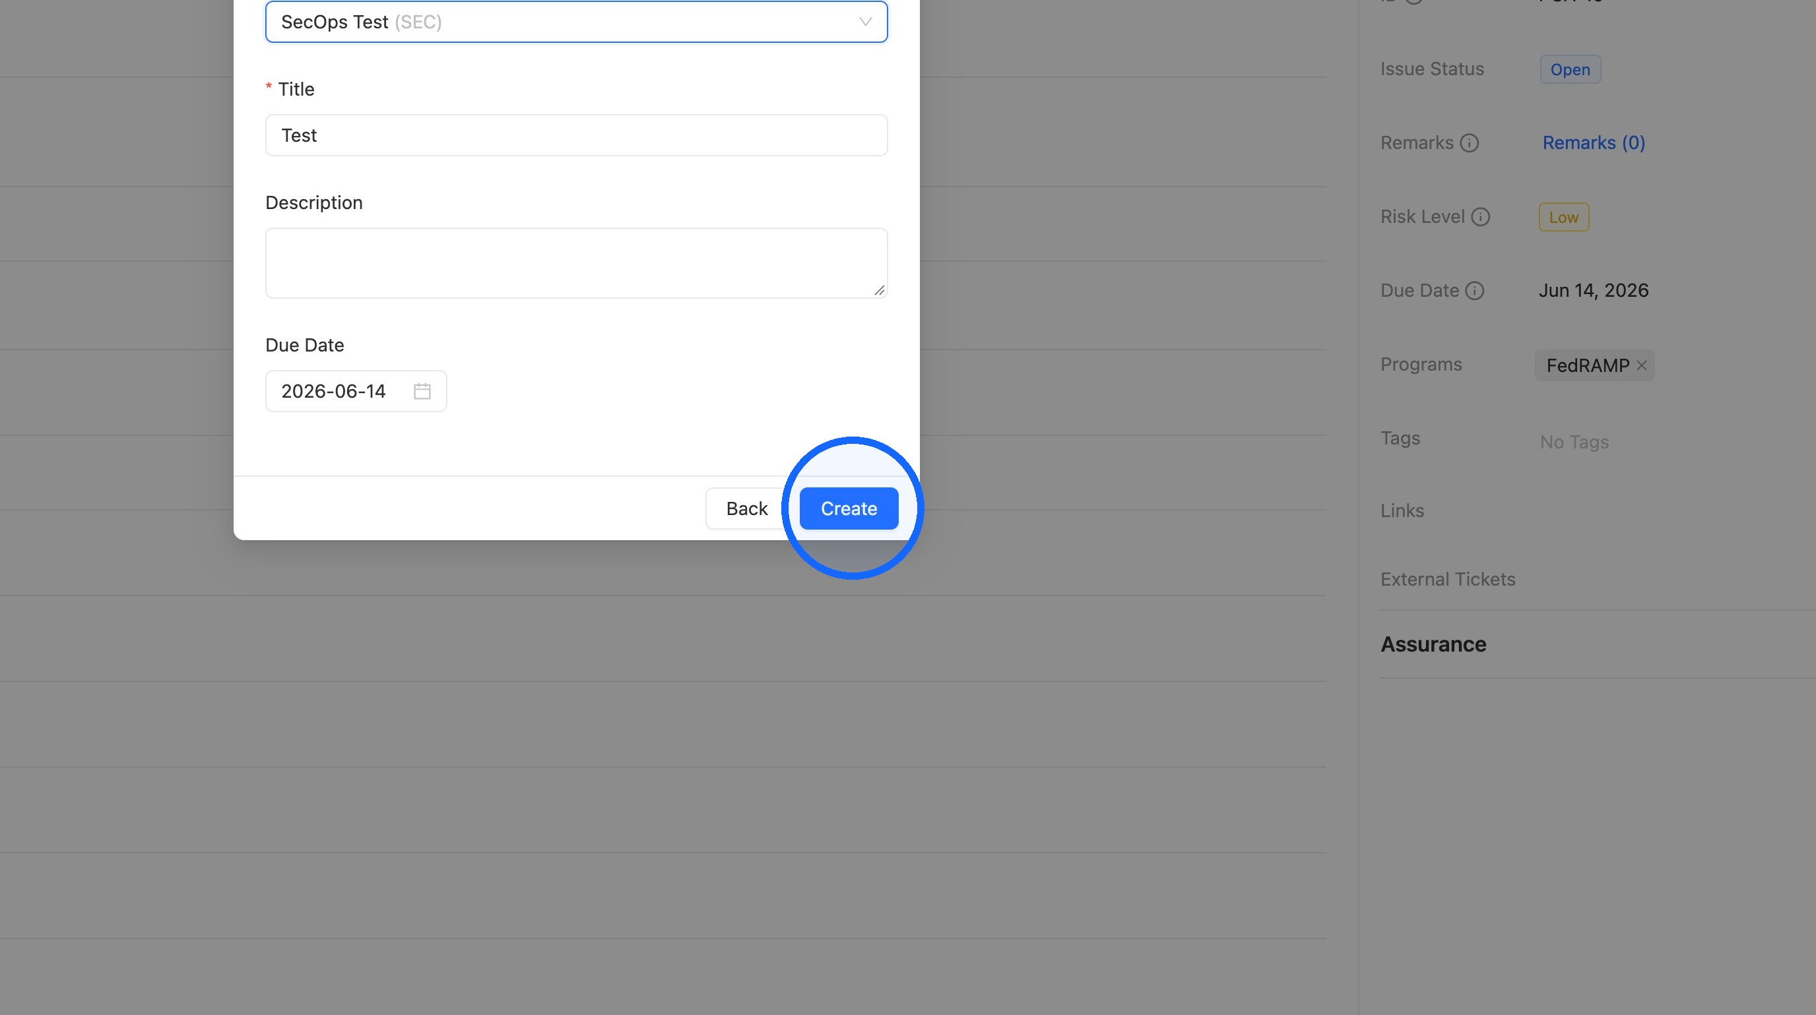Click the Assurance section heading
The image size is (1816, 1015).
tap(1433, 644)
